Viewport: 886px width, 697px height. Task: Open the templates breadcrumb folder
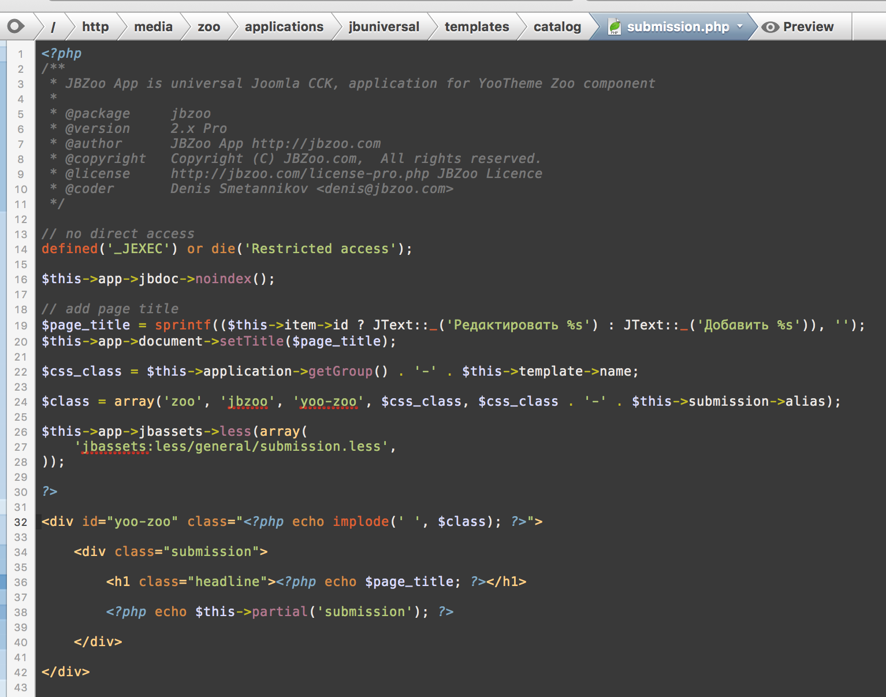click(x=476, y=27)
